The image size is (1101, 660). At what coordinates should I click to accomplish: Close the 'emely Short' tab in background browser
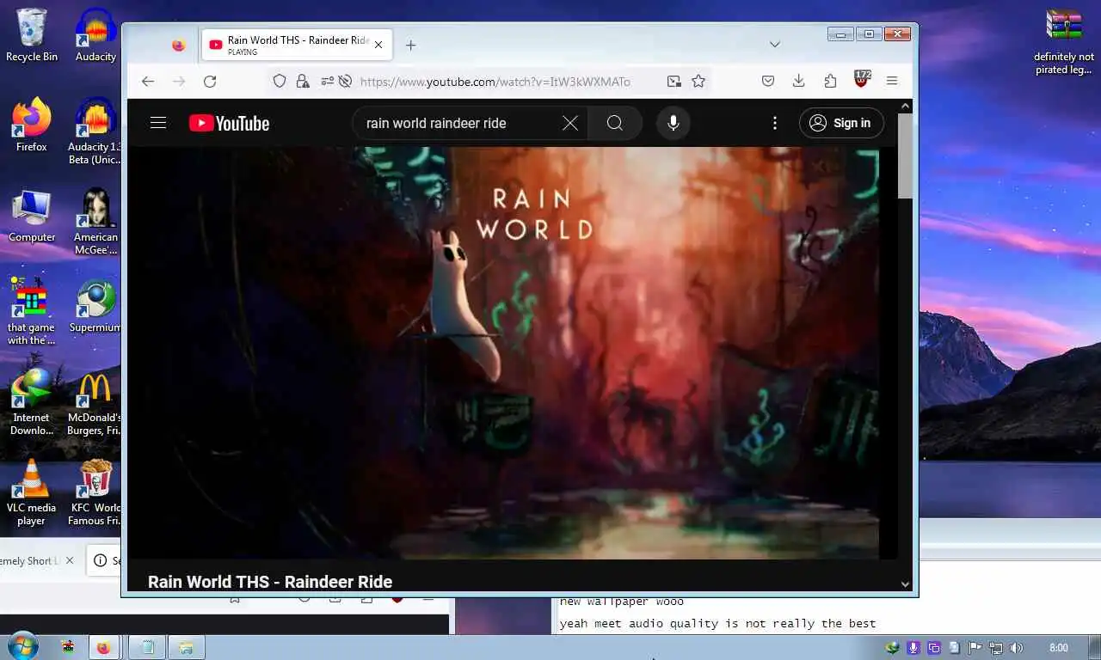point(70,560)
